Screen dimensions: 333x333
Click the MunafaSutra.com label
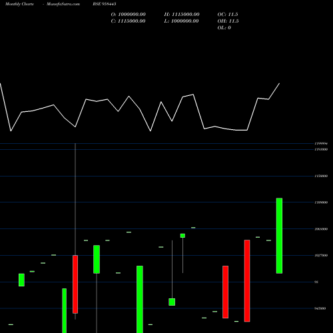63,4
